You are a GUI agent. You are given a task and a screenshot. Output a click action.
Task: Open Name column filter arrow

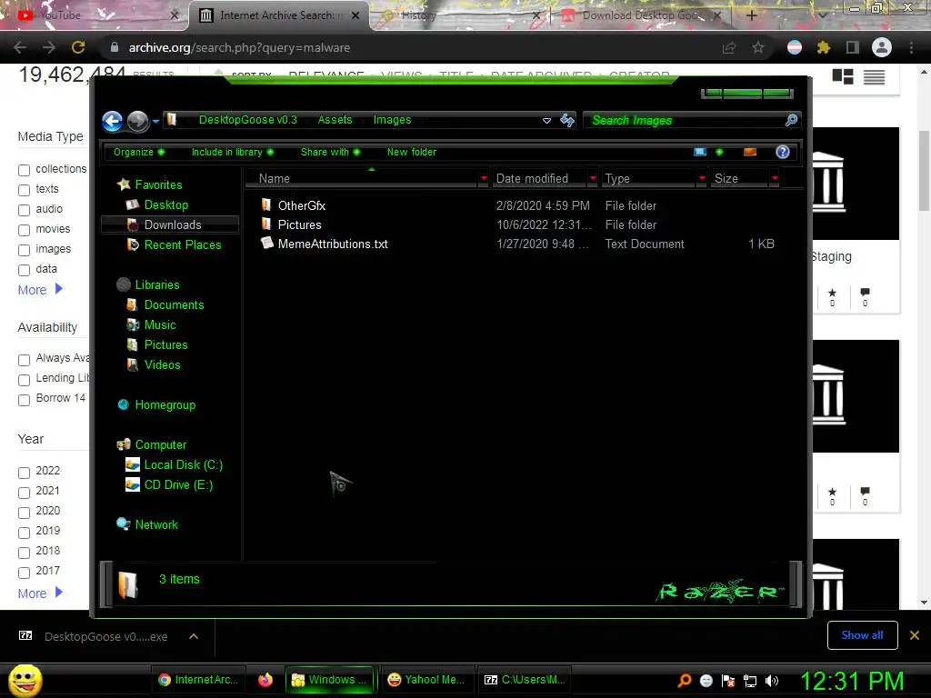[484, 178]
